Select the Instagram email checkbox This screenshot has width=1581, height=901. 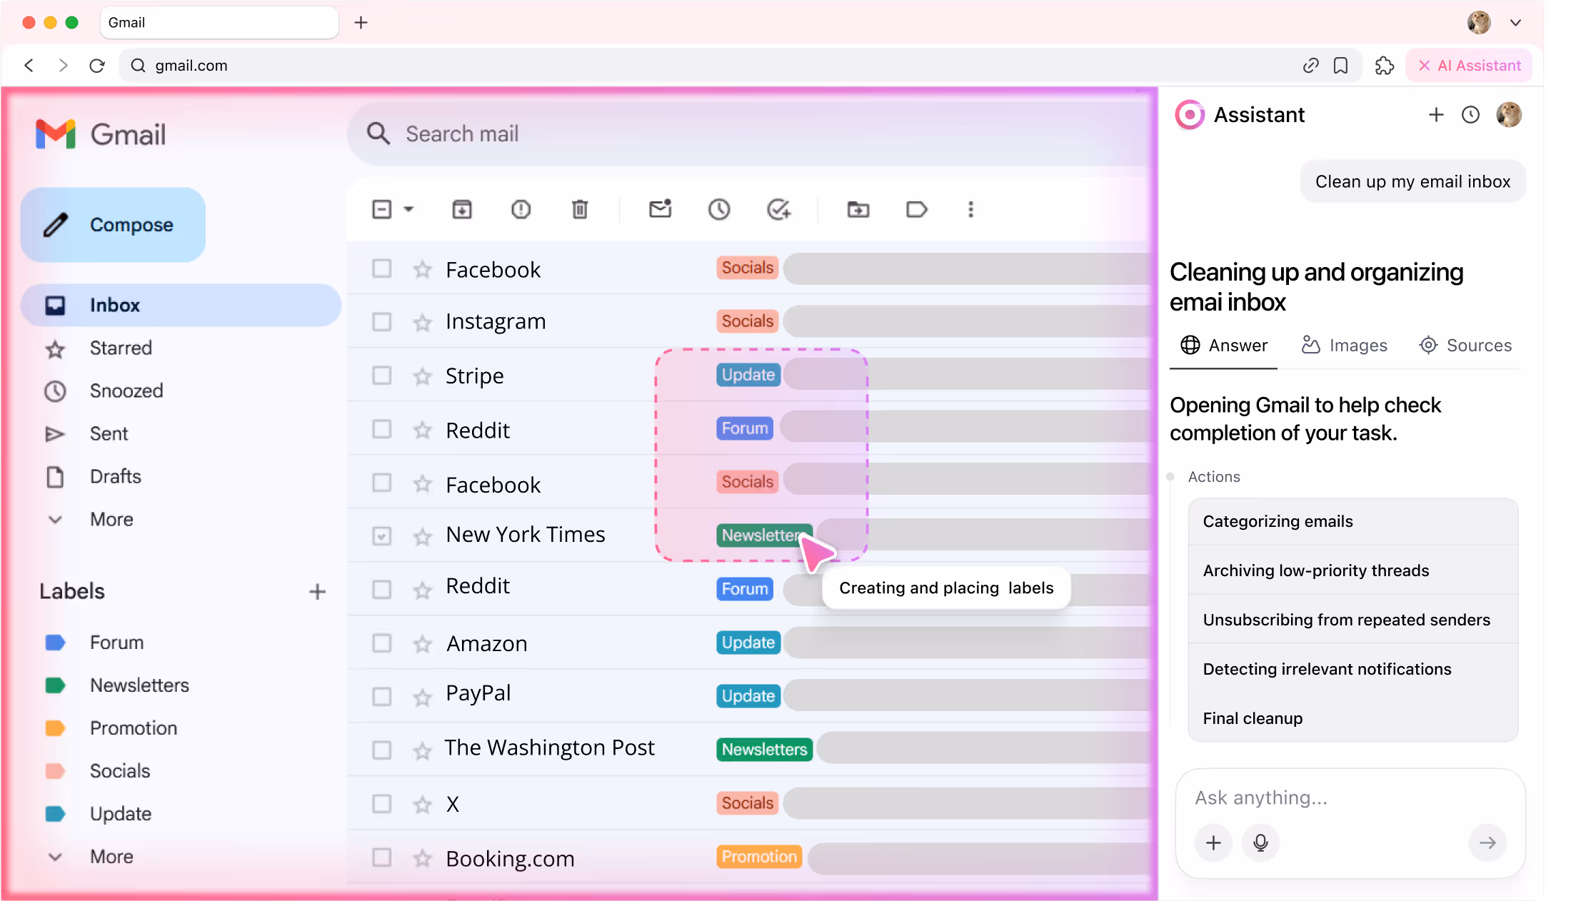click(x=382, y=322)
